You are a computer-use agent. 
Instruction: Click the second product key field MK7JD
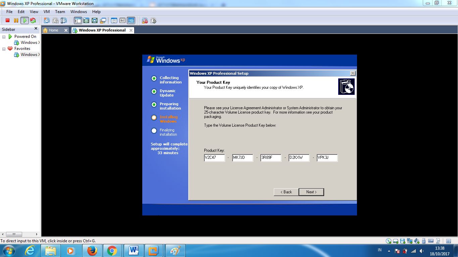click(243, 158)
